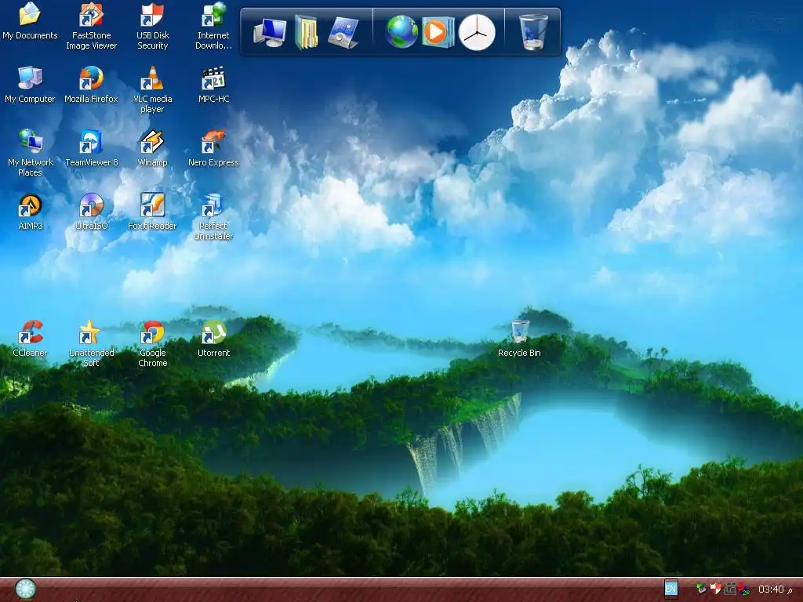Open the My Documents desktop icon

coord(30,22)
